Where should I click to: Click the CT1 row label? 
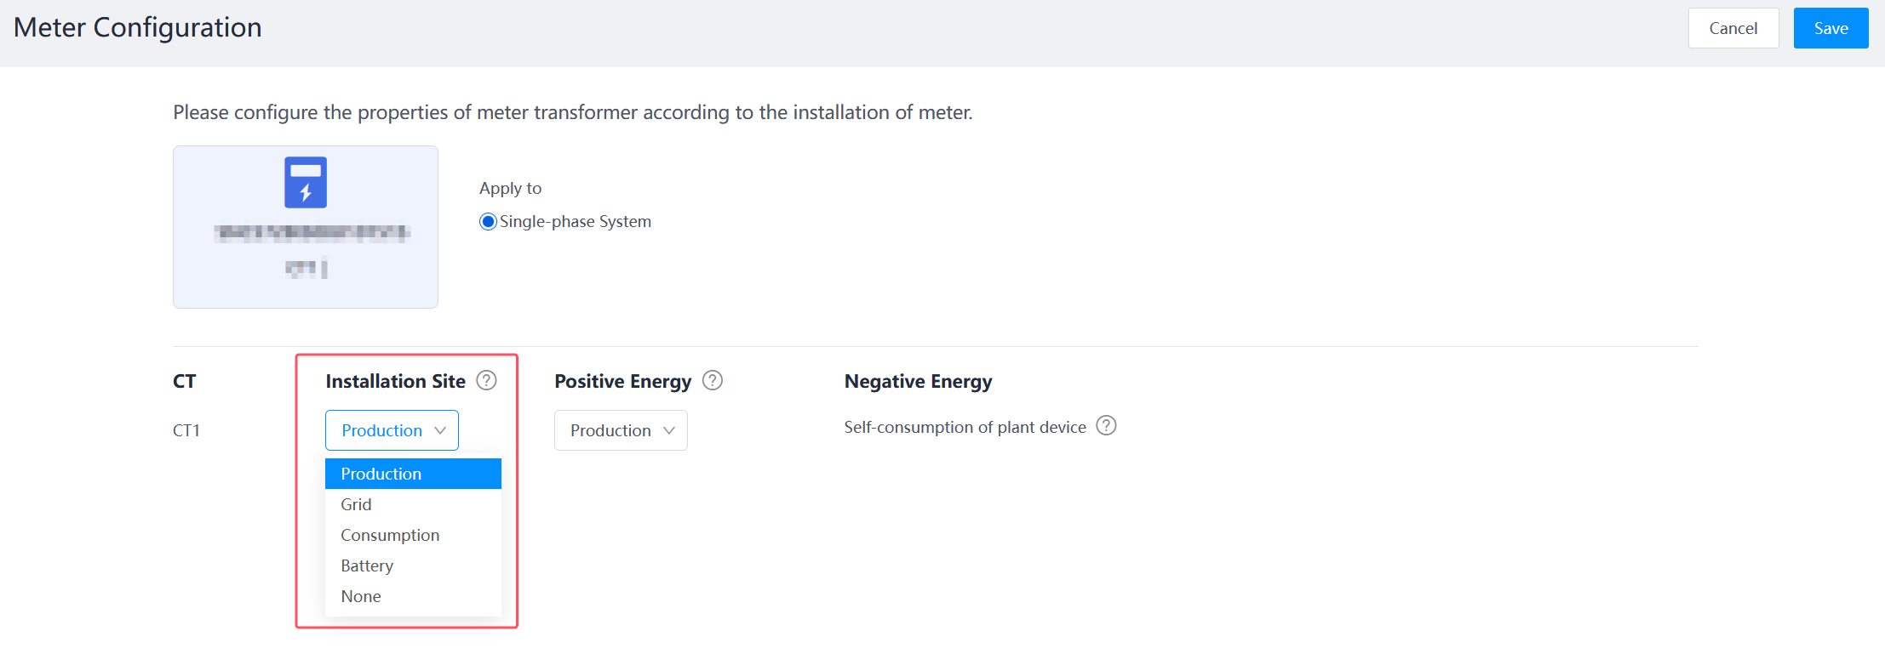click(x=186, y=430)
